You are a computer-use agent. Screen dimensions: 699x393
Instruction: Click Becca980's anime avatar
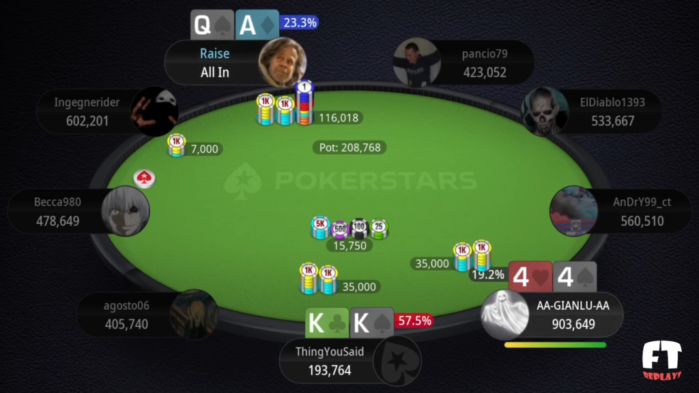coord(126,212)
